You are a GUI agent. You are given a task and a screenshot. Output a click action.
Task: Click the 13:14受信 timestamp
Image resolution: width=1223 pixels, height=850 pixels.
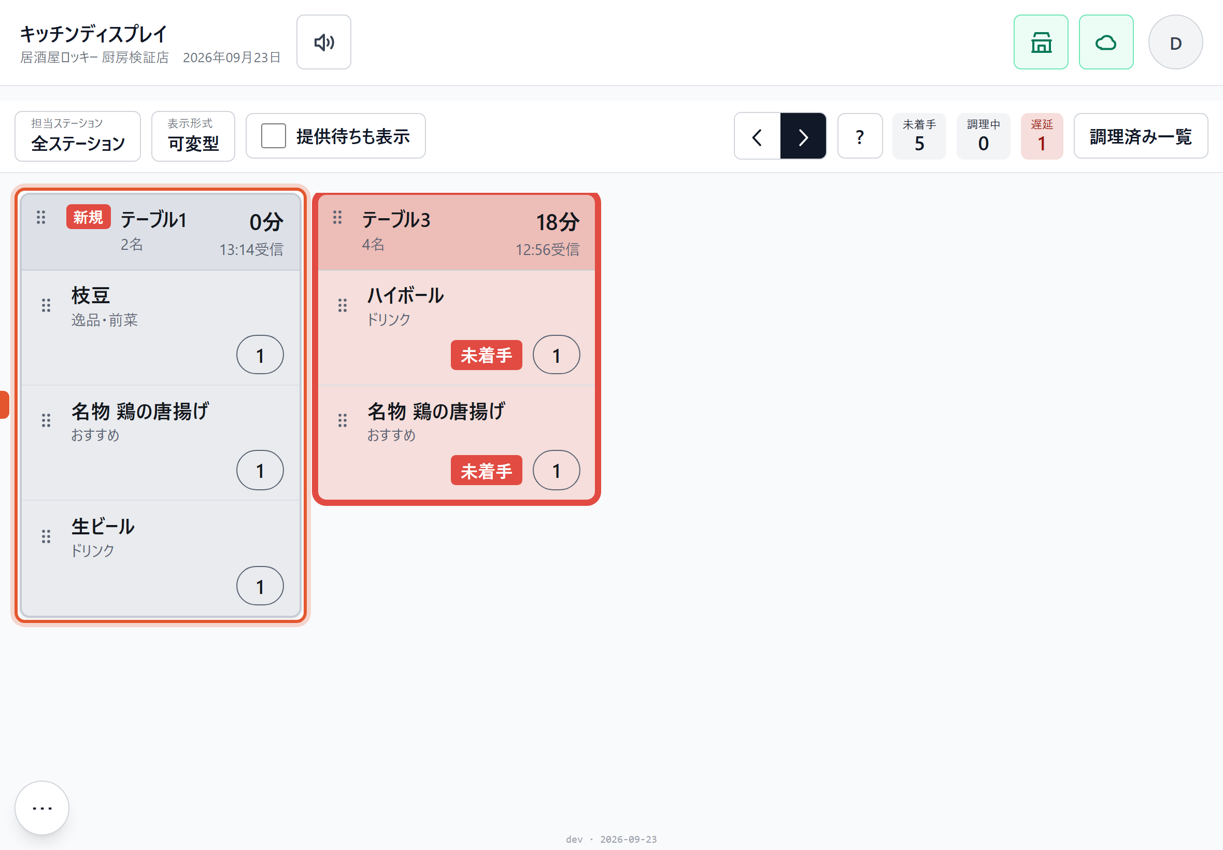click(251, 249)
